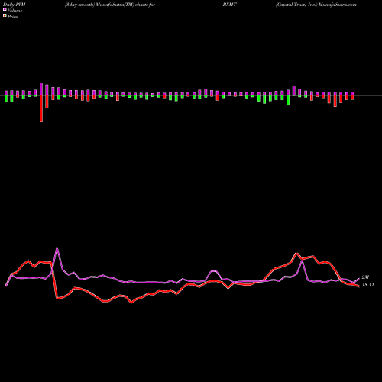Screen dimensions: 382x382
Task: Select the 'Volume' legend label
Action: click(15, 11)
